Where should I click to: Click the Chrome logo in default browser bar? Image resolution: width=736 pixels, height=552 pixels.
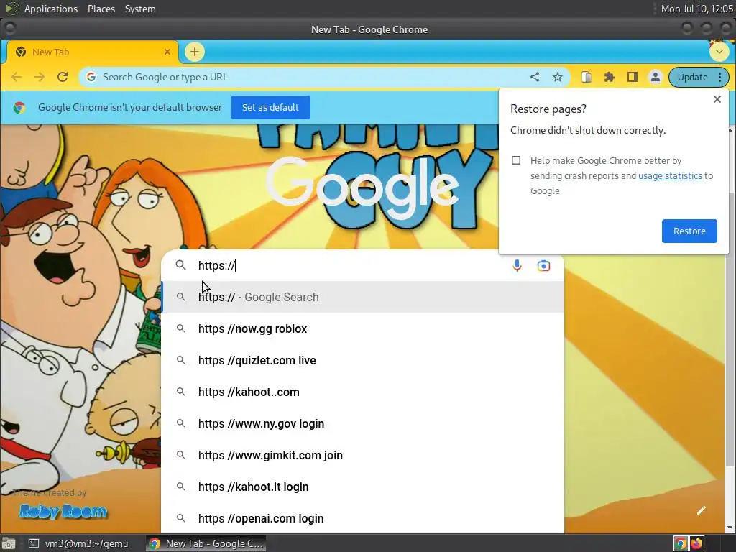19,108
